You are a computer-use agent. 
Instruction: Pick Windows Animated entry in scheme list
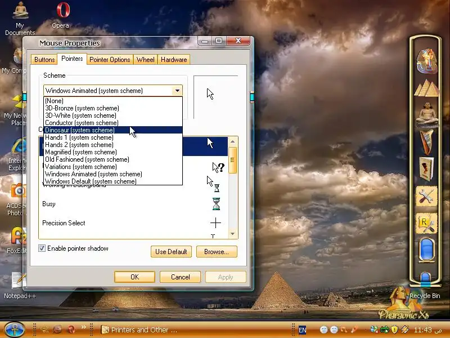[x=113, y=174]
